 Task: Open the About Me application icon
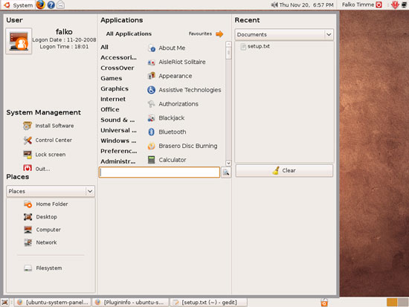pyautogui.click(x=152, y=48)
